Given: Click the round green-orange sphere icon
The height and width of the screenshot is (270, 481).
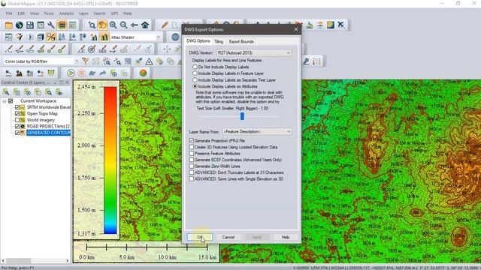Looking at the screenshot, I should pyautogui.click(x=143, y=73).
